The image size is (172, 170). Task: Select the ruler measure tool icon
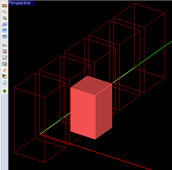point(5,5)
